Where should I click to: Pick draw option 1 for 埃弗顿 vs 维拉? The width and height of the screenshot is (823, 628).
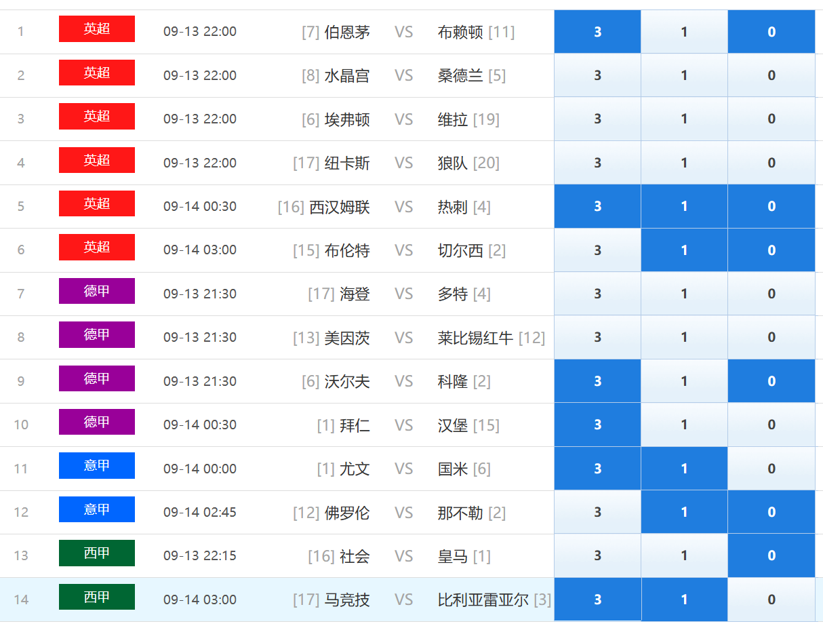684,119
